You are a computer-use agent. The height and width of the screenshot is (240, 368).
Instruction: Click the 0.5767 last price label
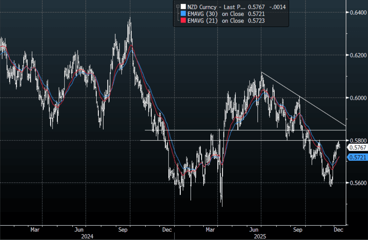click(357, 148)
